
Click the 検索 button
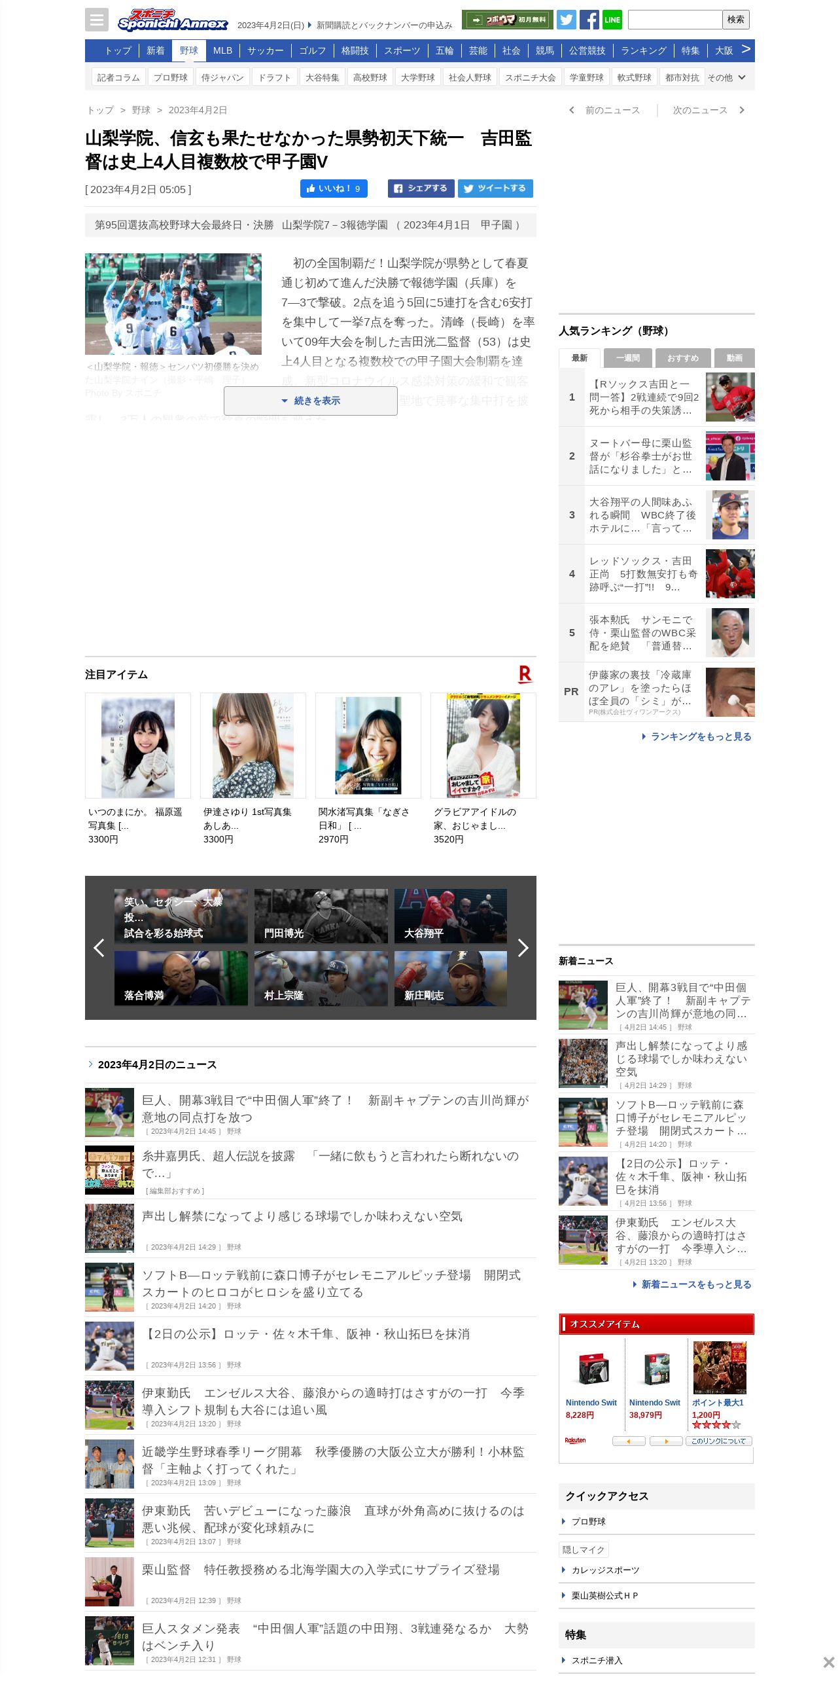point(736,20)
